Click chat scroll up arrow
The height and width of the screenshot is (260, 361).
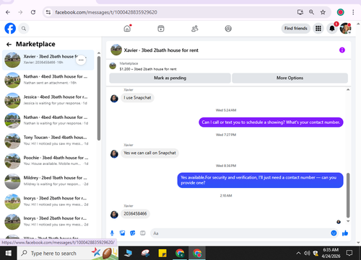pos(348,90)
